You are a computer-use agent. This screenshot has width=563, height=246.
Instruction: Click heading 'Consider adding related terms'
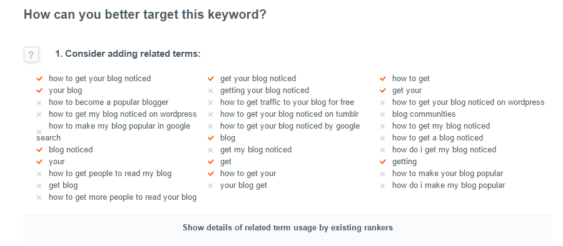[128, 54]
